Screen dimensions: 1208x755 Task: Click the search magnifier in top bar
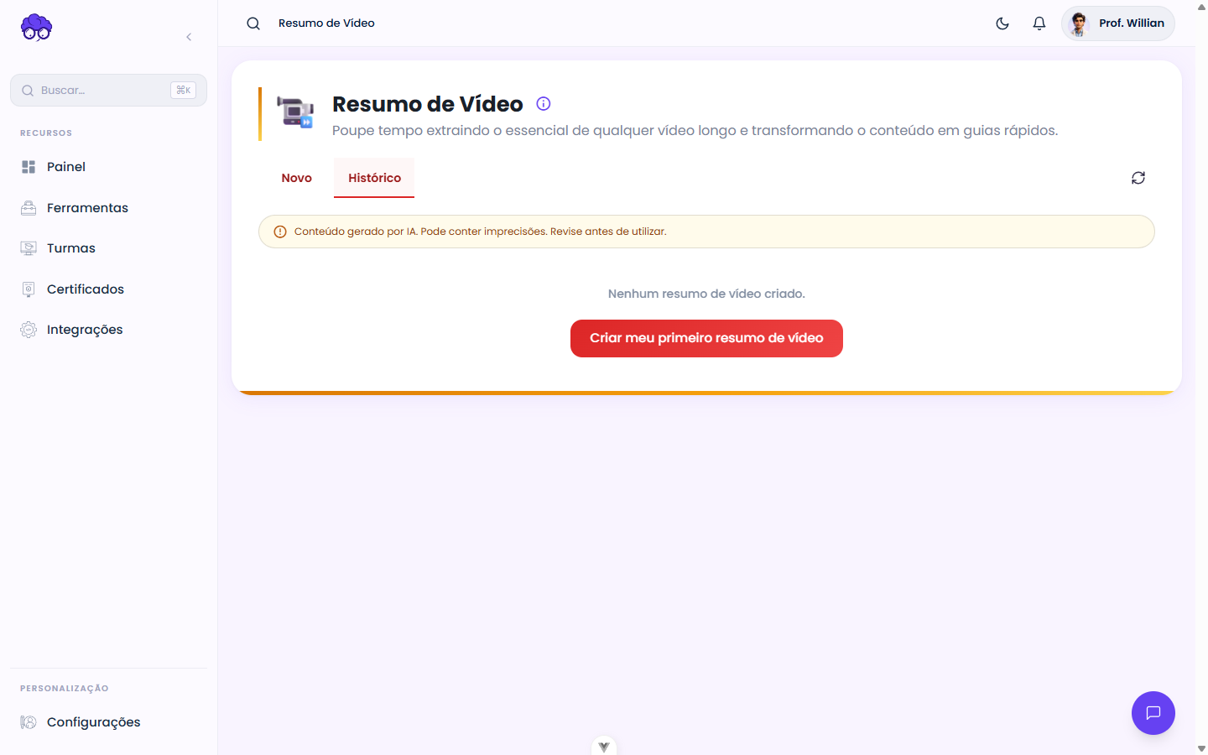[253, 23]
